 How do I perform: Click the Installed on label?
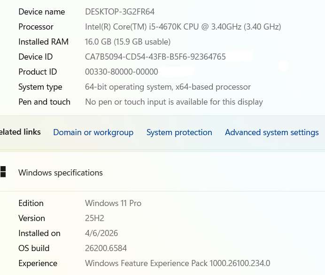point(39,233)
